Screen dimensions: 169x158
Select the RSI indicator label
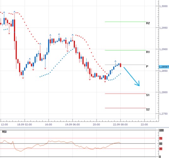point(4,132)
